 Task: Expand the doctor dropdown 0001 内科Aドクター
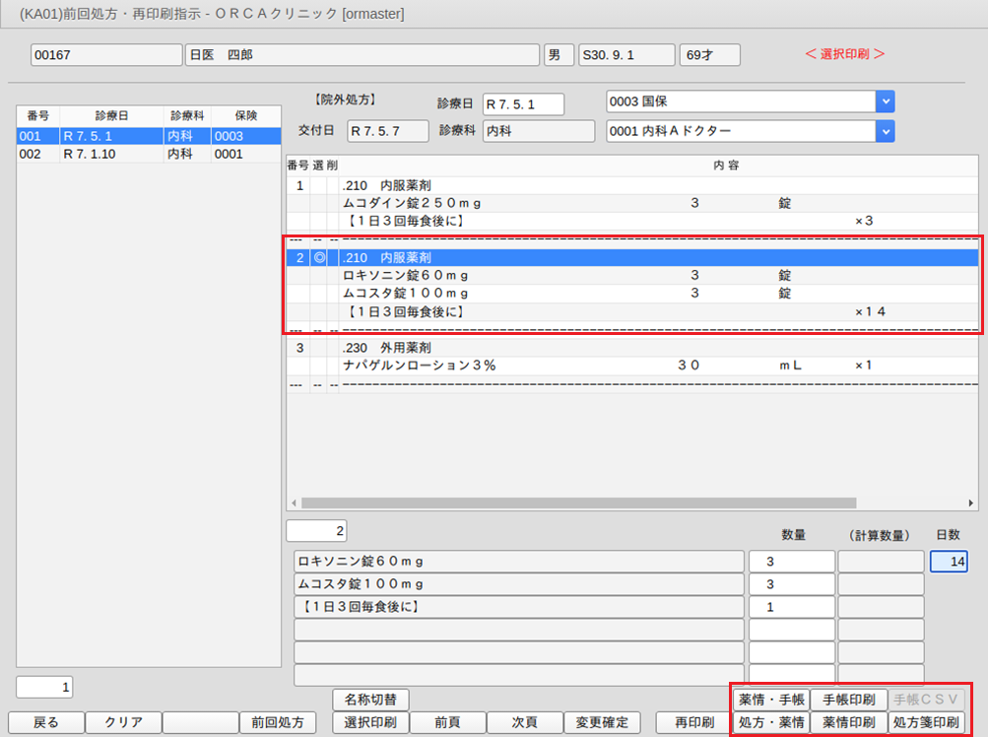coord(885,131)
